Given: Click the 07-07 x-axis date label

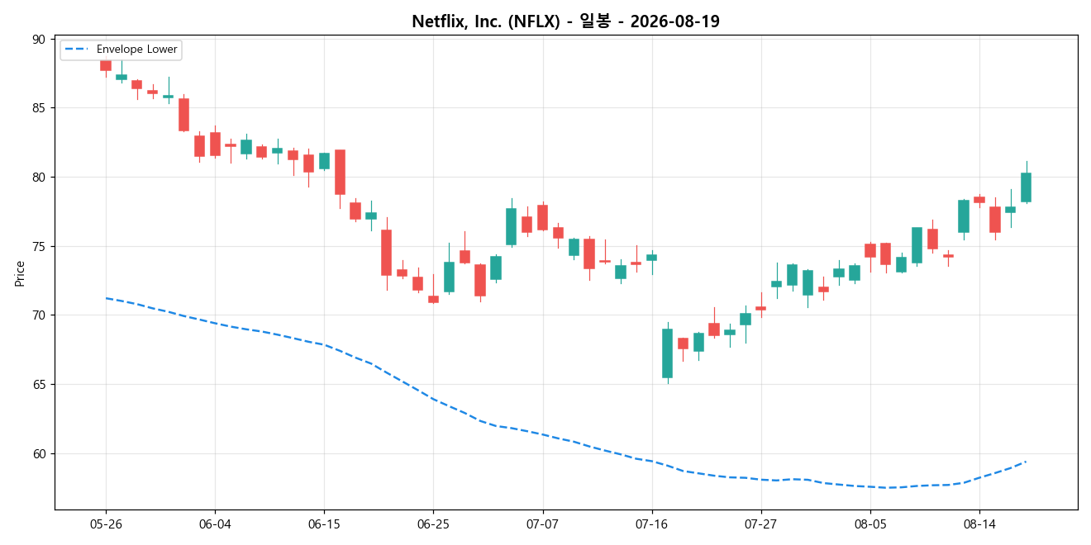Looking at the screenshot, I should coord(543,524).
